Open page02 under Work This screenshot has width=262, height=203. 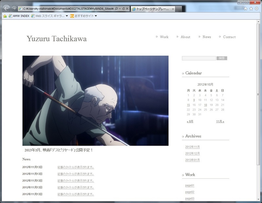point(190,192)
